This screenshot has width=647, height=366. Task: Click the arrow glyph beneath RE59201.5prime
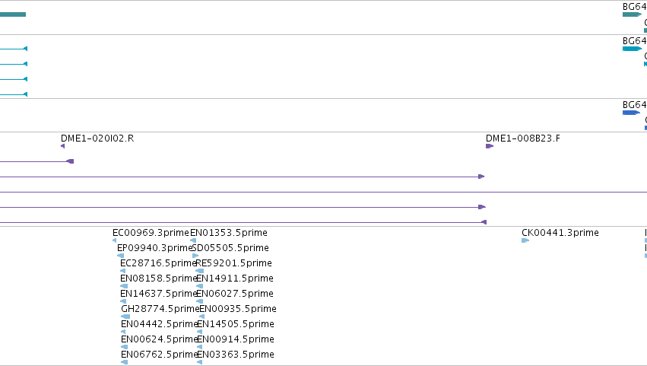[x=200, y=271]
